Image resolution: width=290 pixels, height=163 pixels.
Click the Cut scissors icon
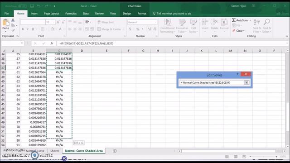point(13,20)
